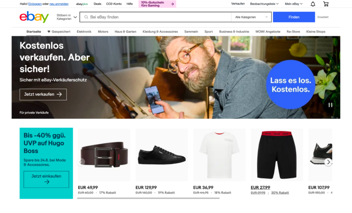Expand the Mein eBay menu
Screen dimensions: 352x213
click(294, 4)
